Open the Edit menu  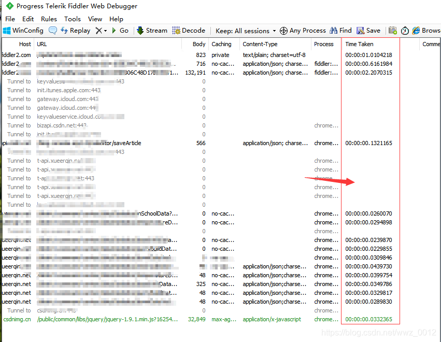(x=28, y=19)
